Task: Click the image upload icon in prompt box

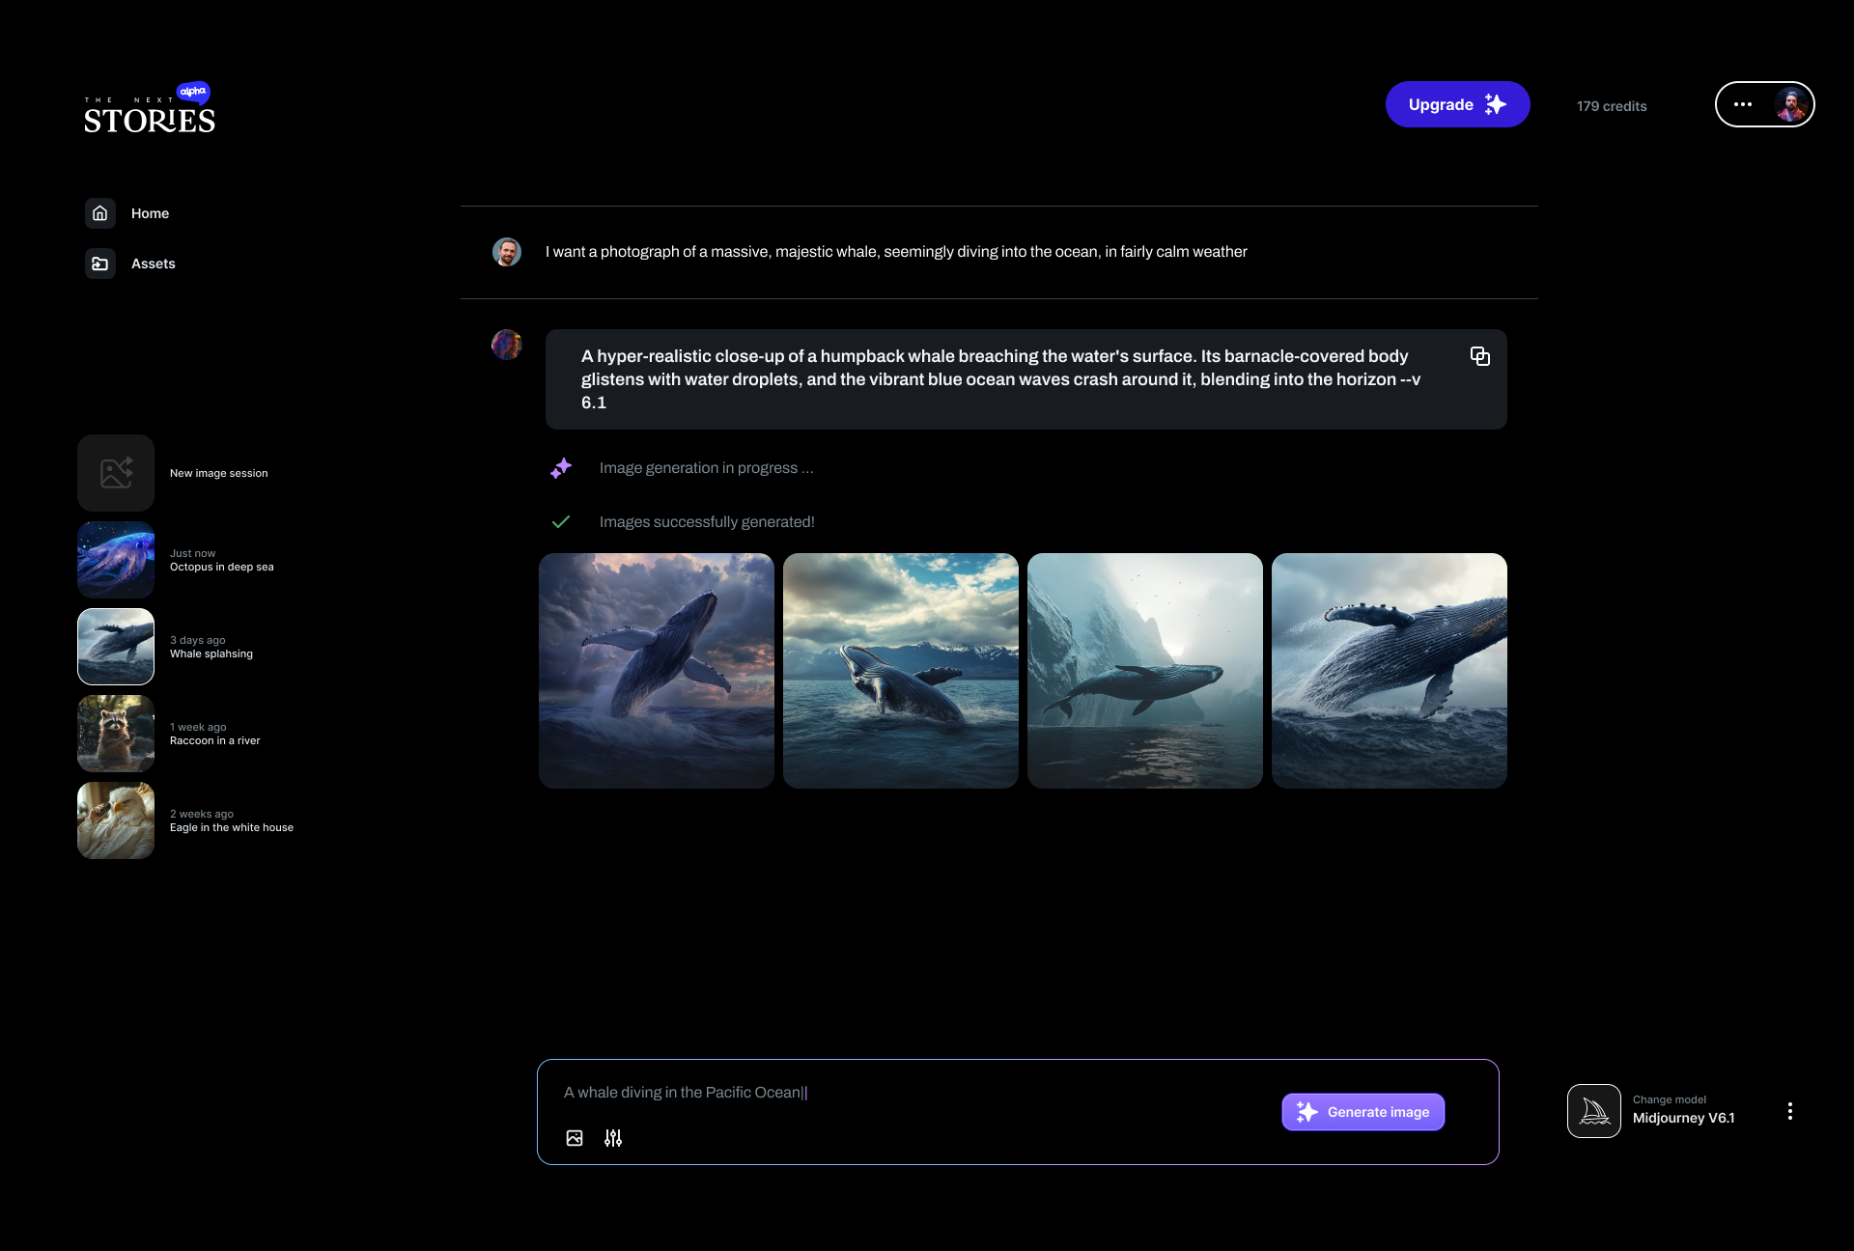Action: 575,1138
